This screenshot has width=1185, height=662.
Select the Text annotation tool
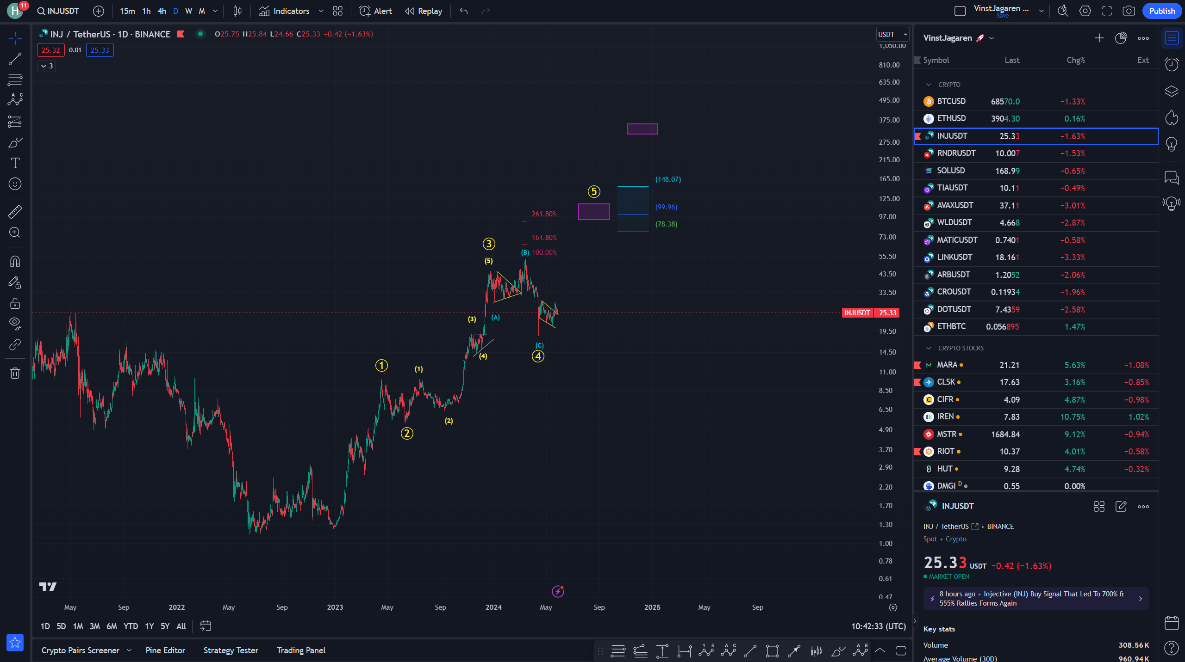tap(15, 163)
